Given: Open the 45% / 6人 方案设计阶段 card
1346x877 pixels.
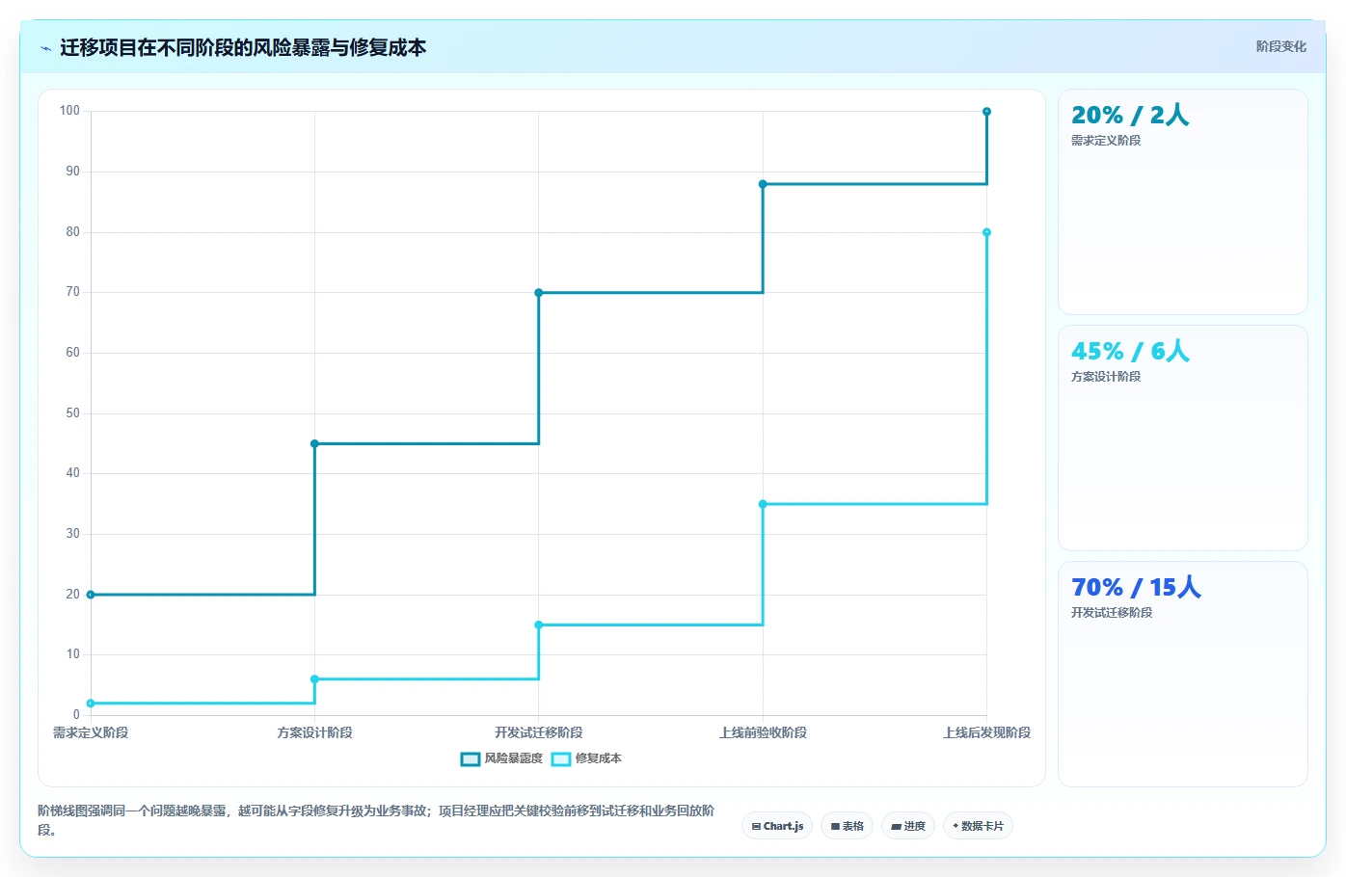Looking at the screenshot, I should pos(1183,438).
